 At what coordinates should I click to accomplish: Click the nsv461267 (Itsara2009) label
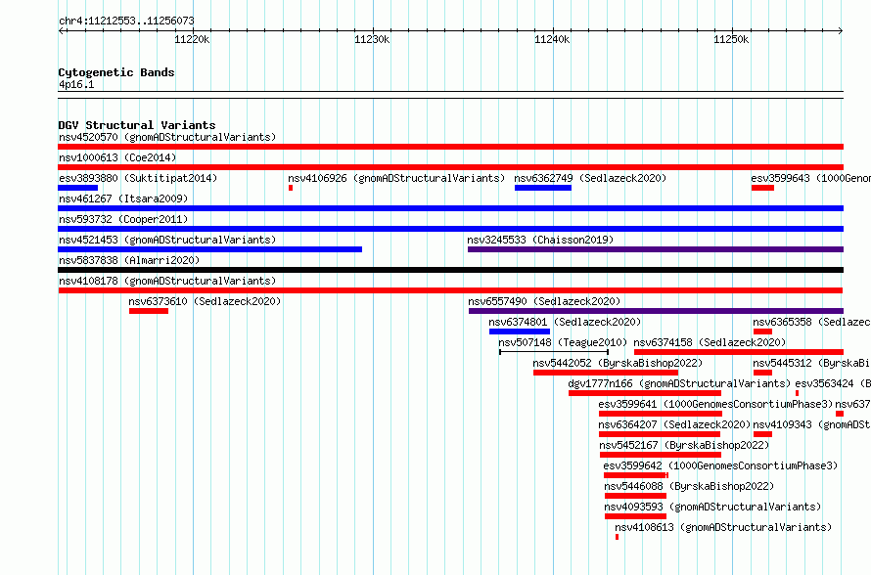click(123, 199)
